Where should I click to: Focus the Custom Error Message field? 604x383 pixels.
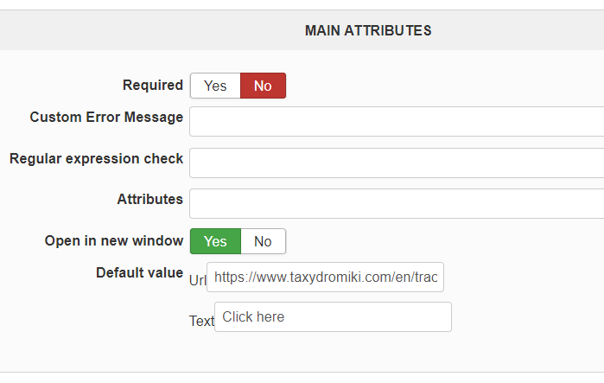pos(396,121)
